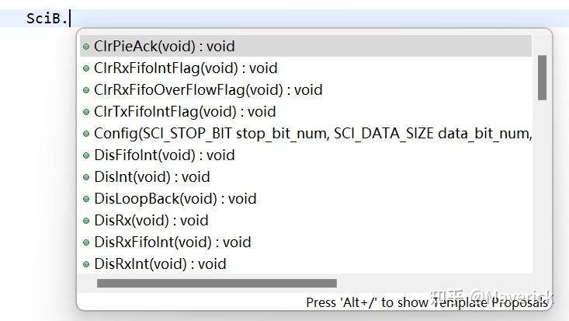Click vertical scrollbar thumb of proposal list
569x321 pixels.
tap(542, 78)
